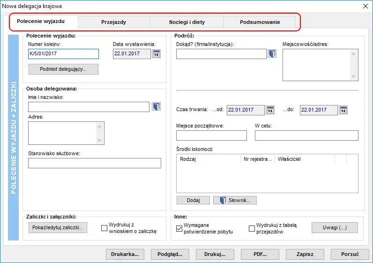Click the Słownik button with book icon
This screenshot has height=263, width=373.
tap(235, 200)
